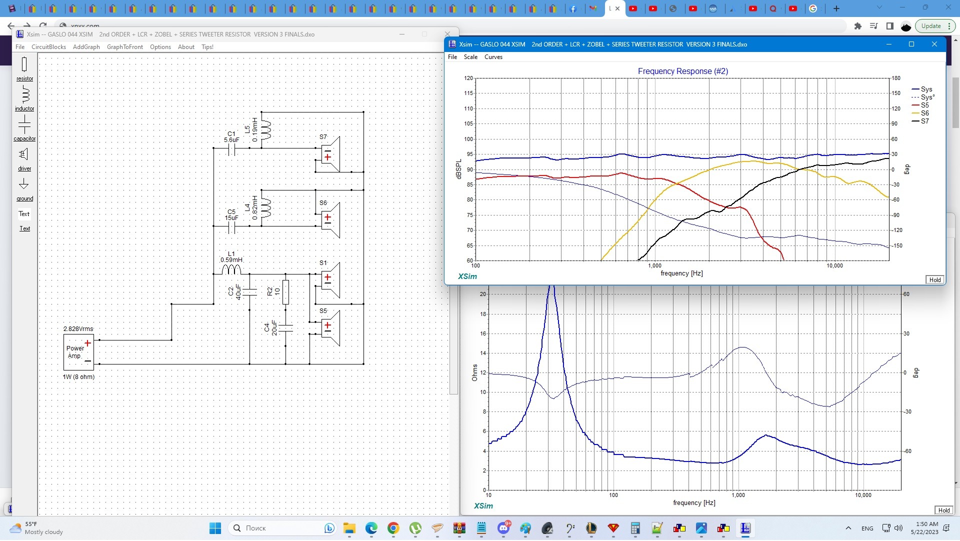Open File menu in schematic window

pyautogui.click(x=20, y=47)
